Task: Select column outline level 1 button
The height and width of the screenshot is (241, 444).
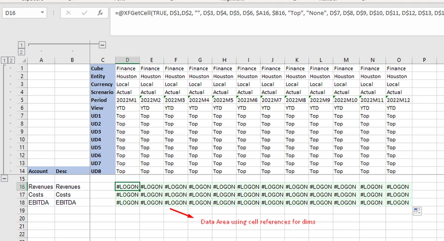Action: (x=21, y=45)
